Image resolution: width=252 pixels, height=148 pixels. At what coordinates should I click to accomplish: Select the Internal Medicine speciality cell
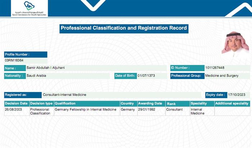[202, 111]
